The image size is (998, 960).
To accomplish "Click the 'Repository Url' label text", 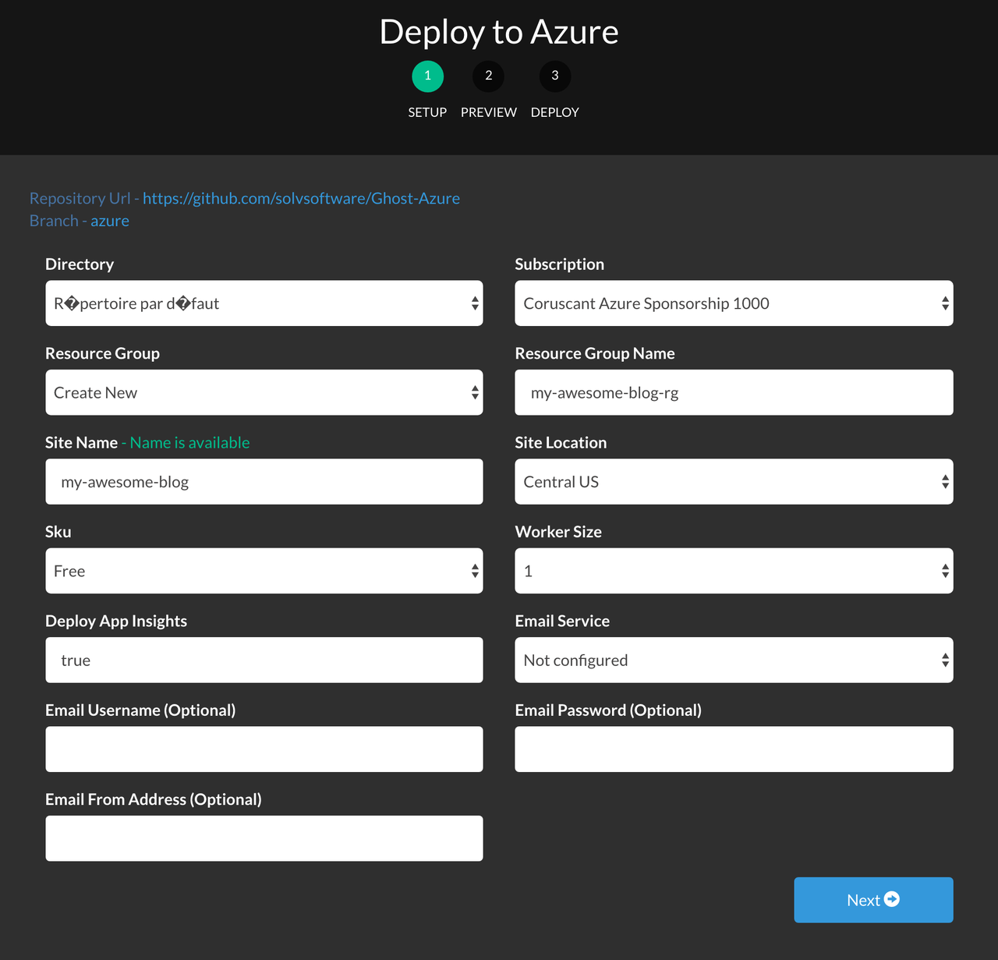I will 80,198.
